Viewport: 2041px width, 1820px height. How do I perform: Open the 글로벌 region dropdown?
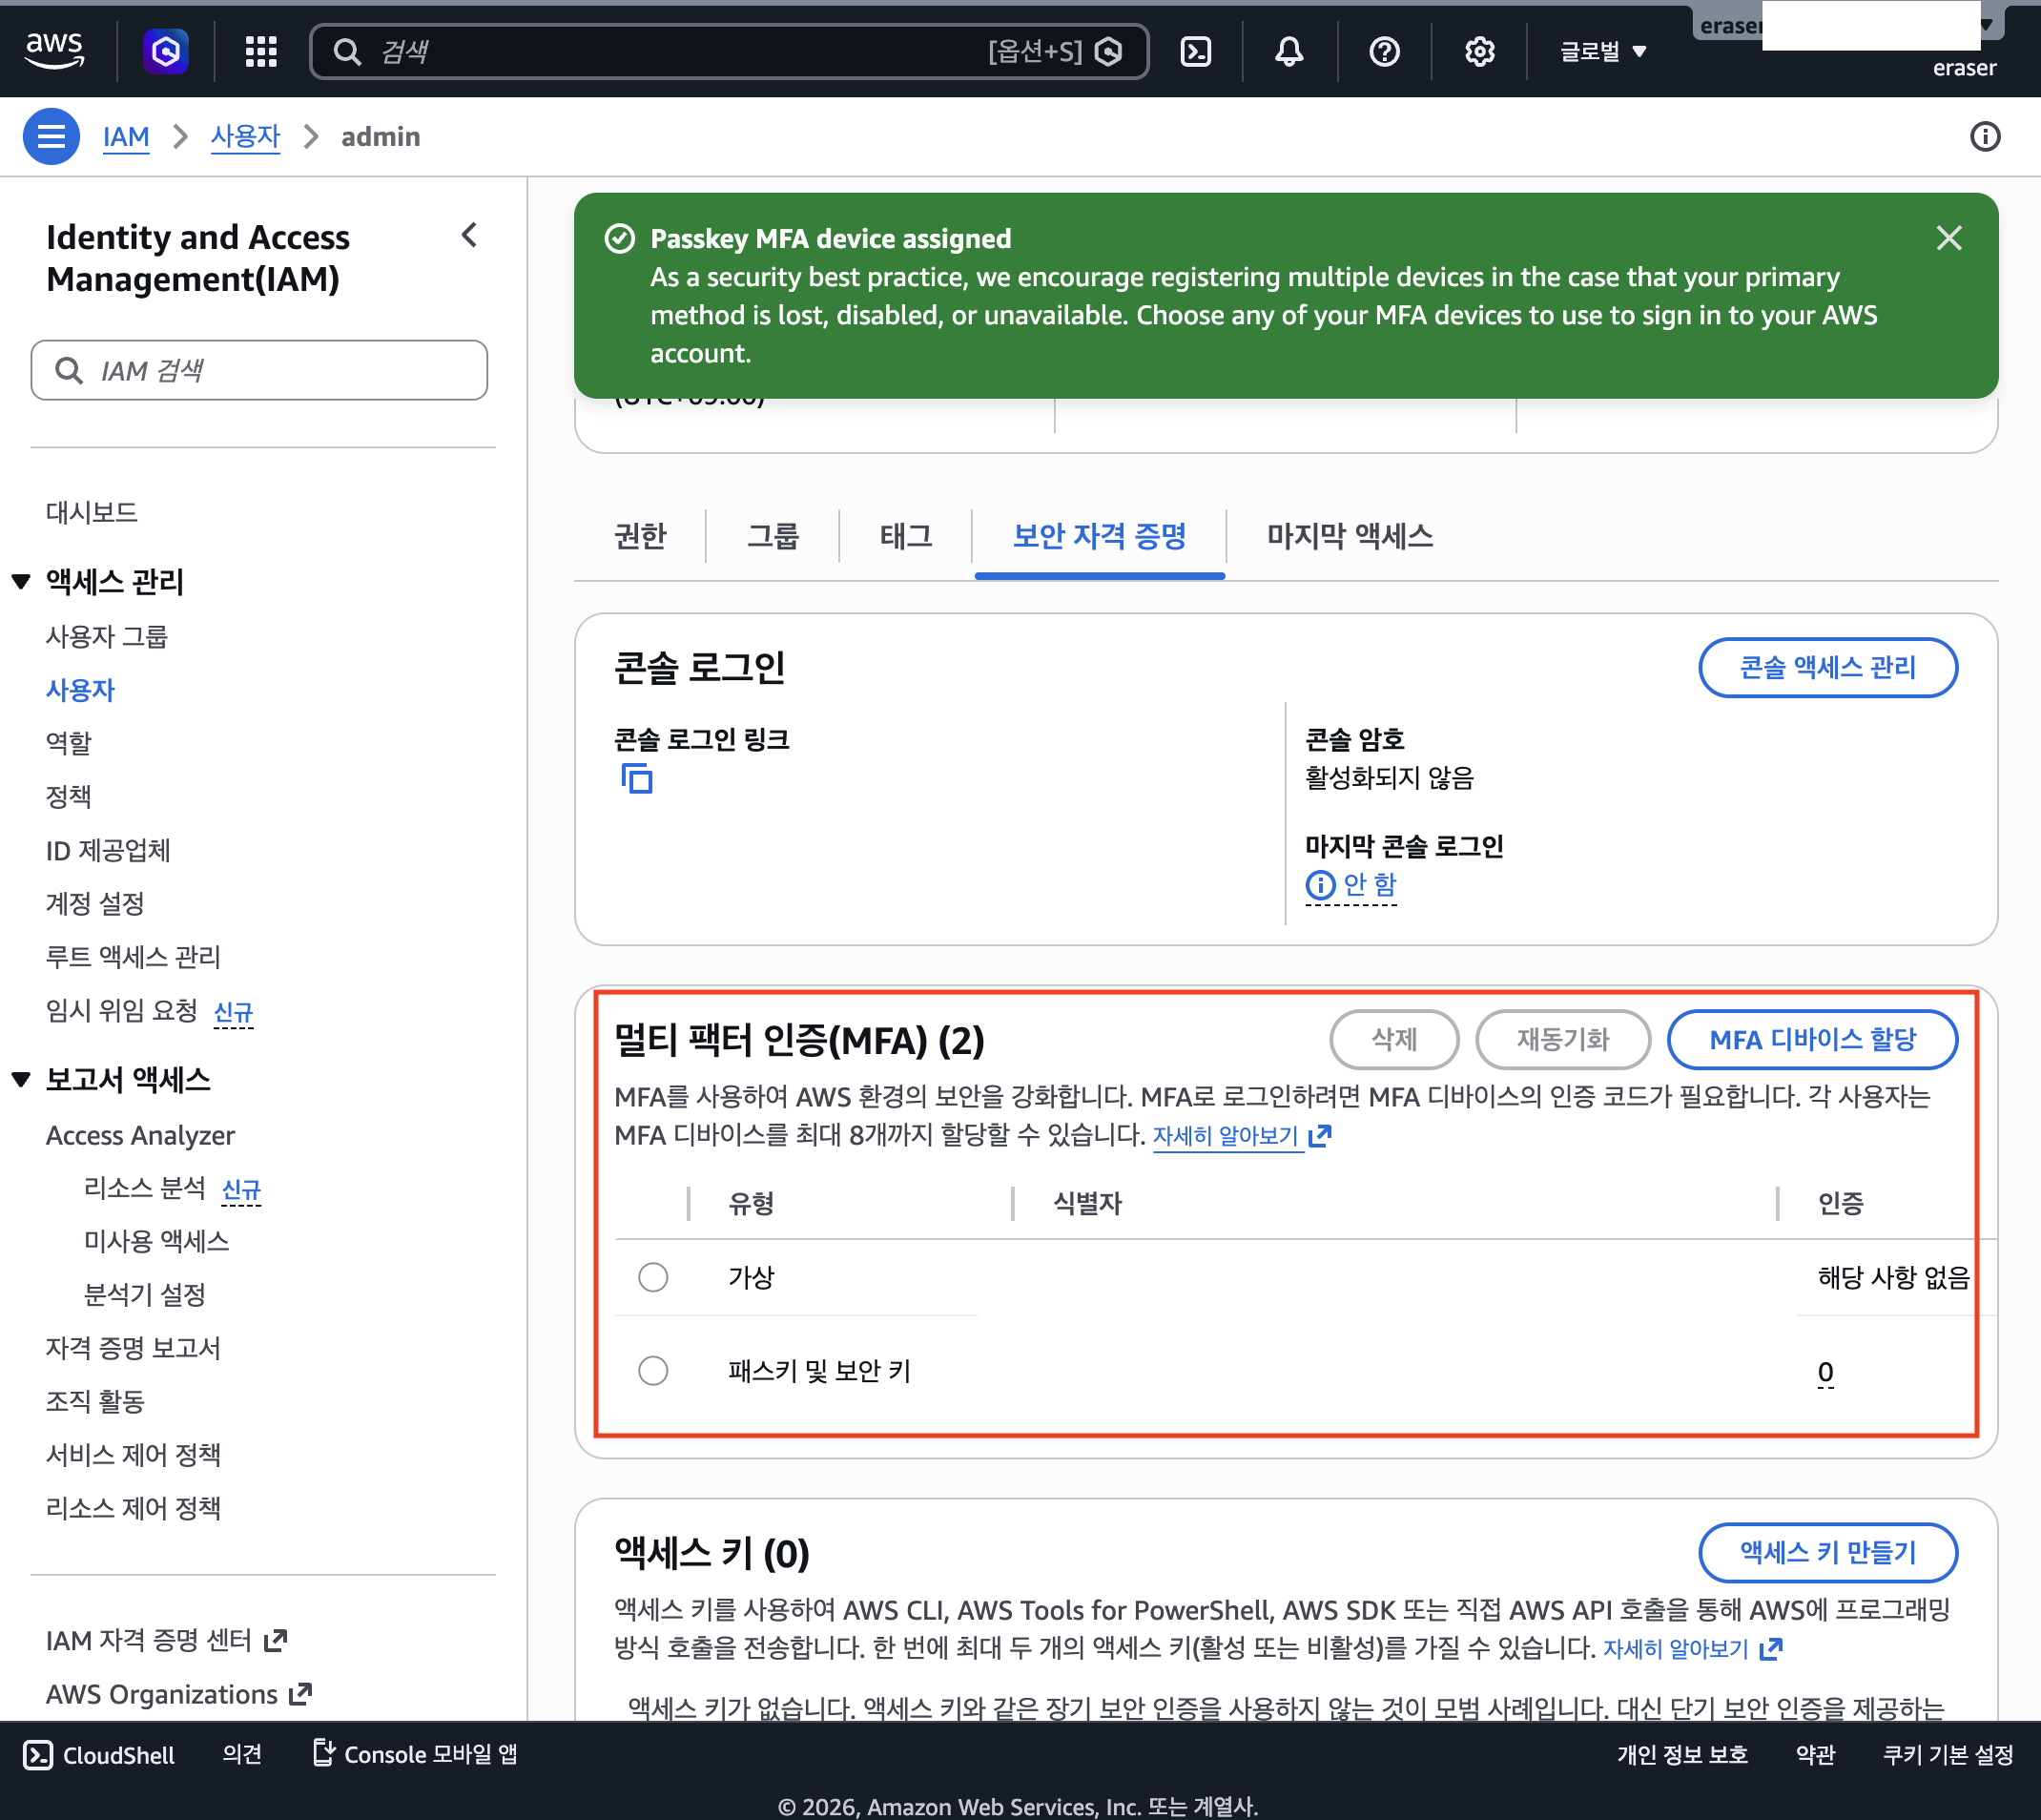click(1602, 51)
